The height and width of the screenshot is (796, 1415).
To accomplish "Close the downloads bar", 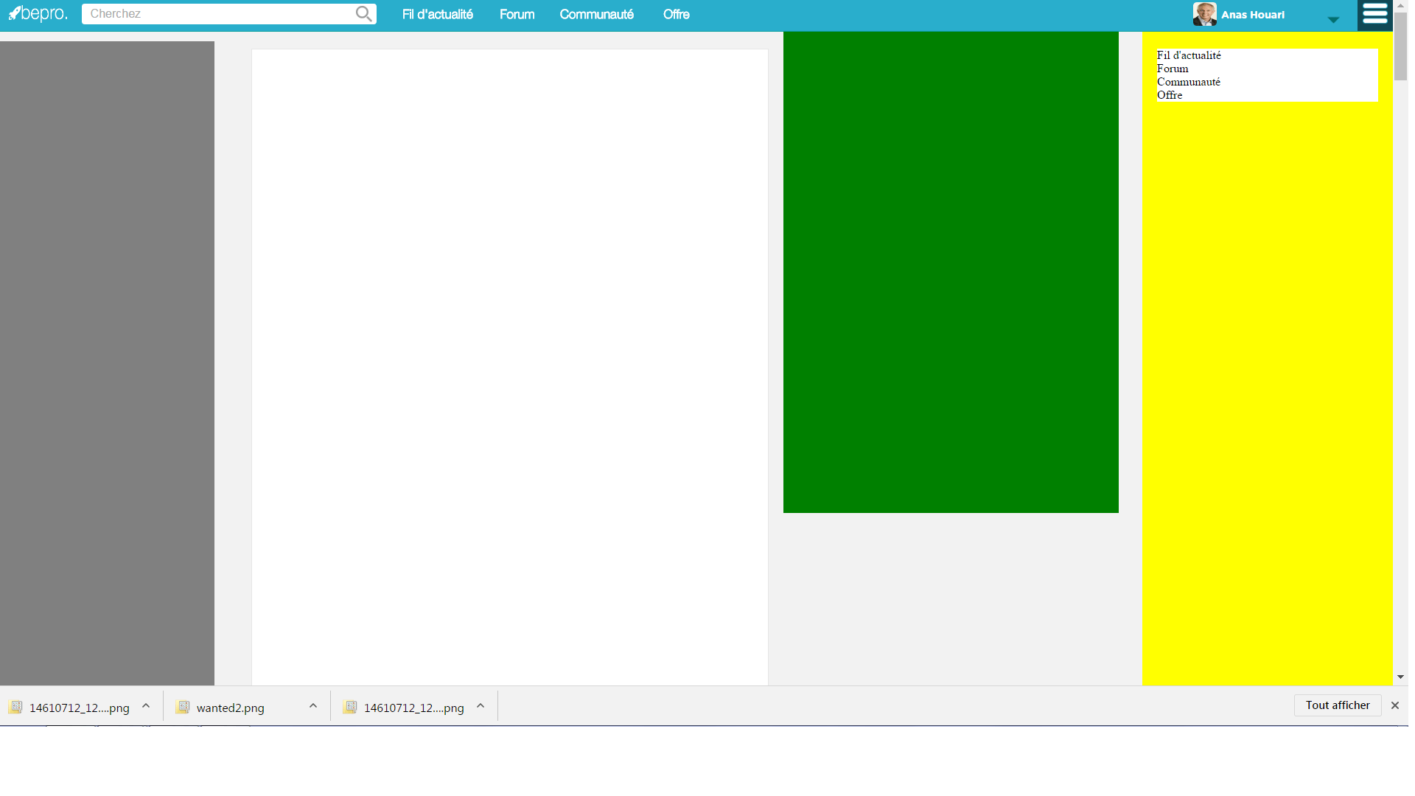I will pyautogui.click(x=1395, y=705).
